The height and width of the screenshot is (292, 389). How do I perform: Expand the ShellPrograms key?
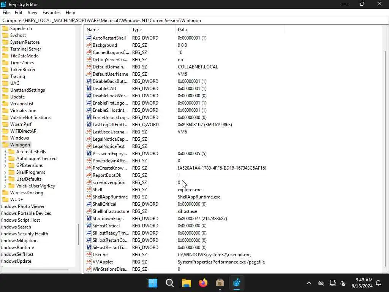tap(5, 172)
